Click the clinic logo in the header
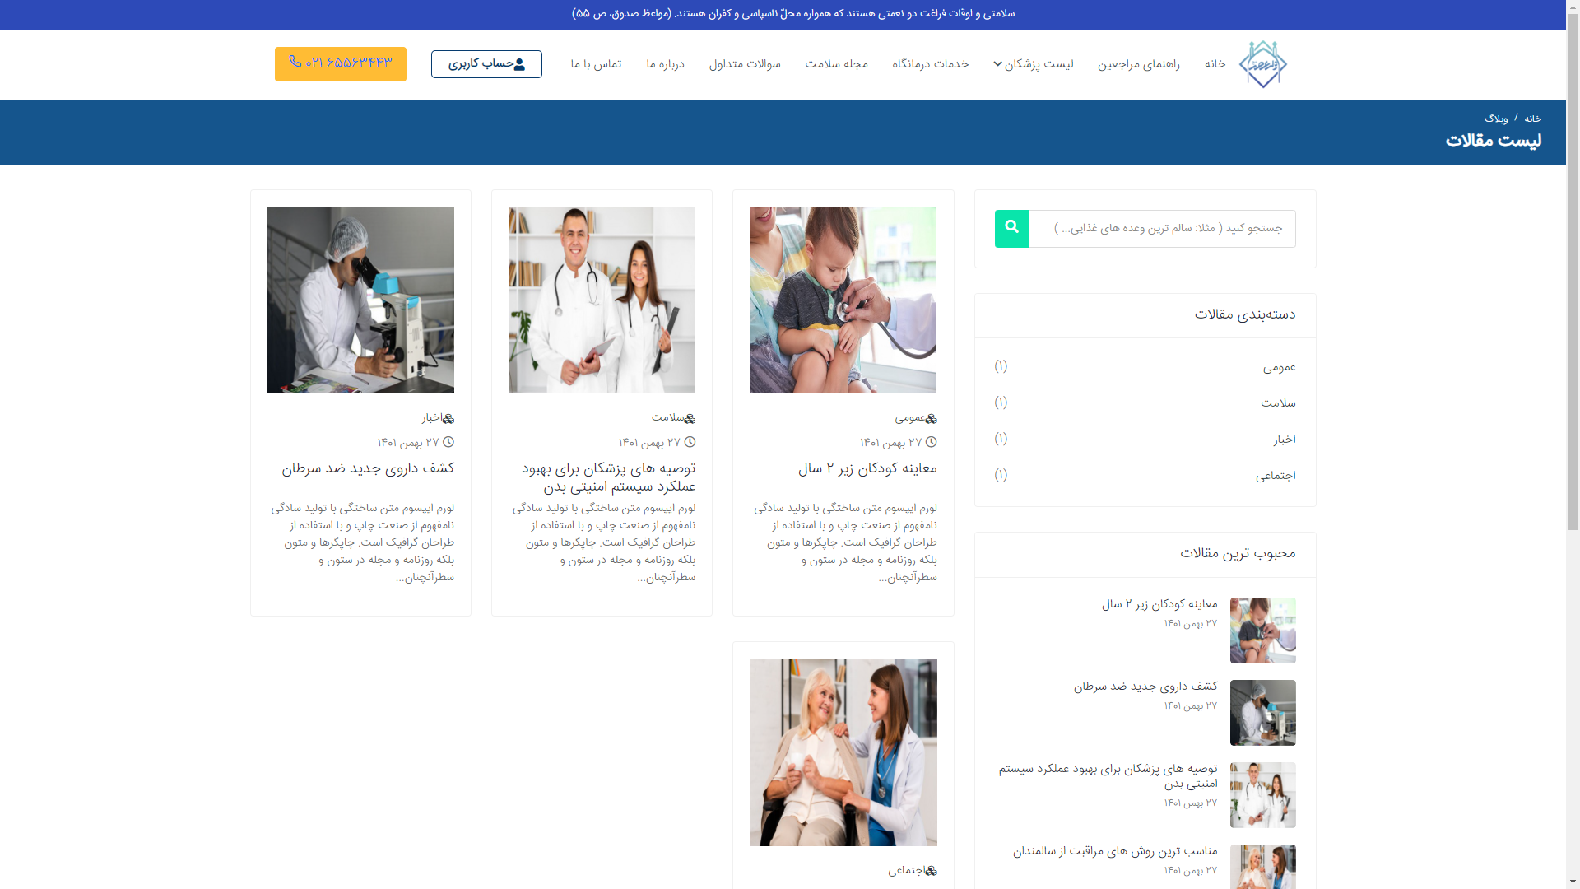 1263,64
